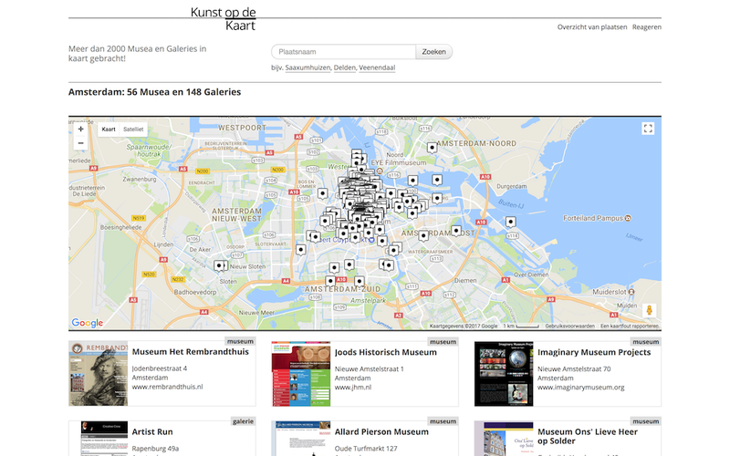Click Gebruiksvoorwaarden on the map
Image resolution: width=730 pixels, height=456 pixels.
[x=569, y=326]
